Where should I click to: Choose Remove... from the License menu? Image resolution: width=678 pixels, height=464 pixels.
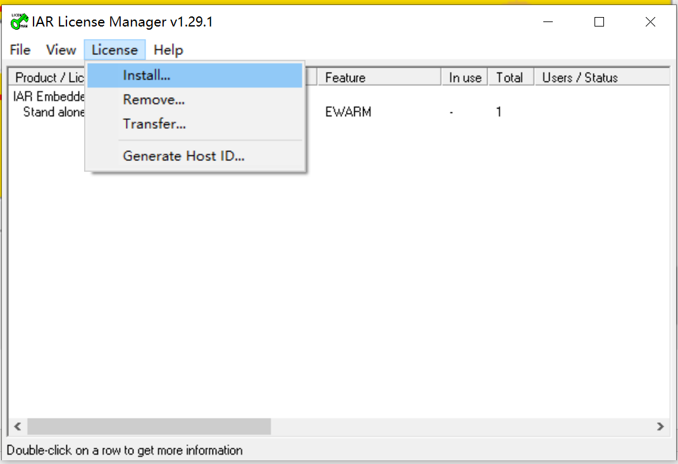(x=195, y=100)
